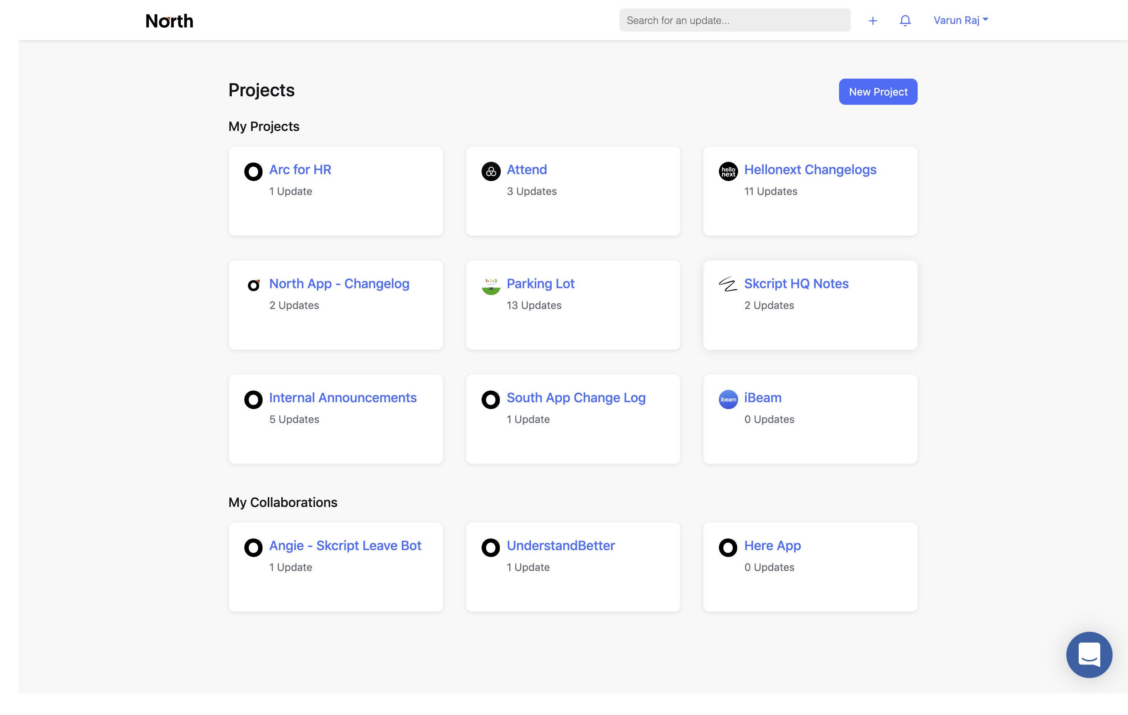Click the Parking Lot project icon
The width and height of the screenshot is (1128, 715).
click(x=491, y=285)
